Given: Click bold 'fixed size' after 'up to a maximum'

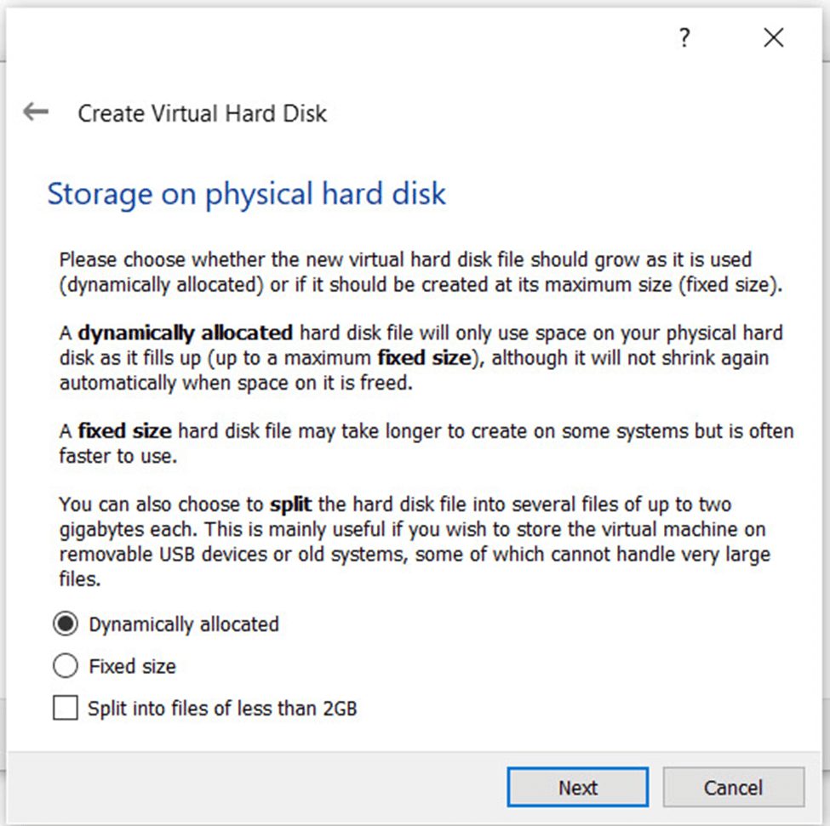Looking at the screenshot, I should [x=425, y=358].
